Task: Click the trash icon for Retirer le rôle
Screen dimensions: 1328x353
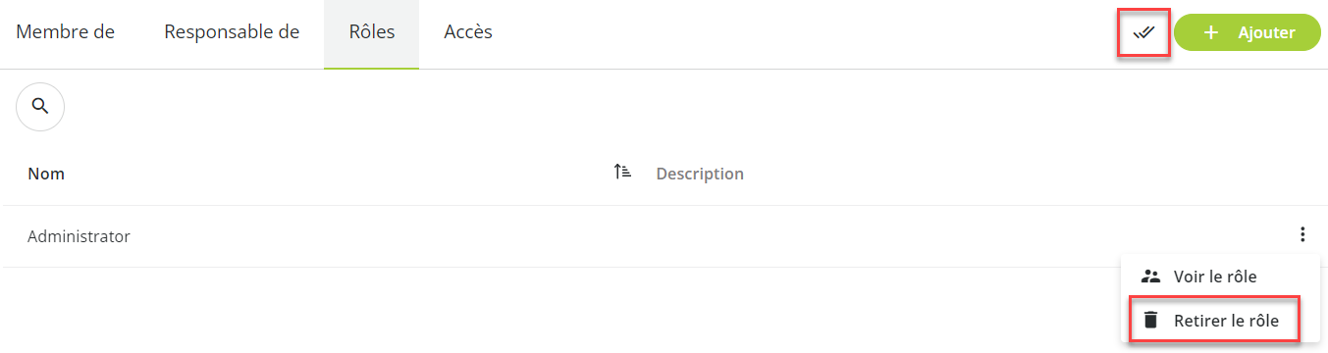Action: tap(1151, 320)
